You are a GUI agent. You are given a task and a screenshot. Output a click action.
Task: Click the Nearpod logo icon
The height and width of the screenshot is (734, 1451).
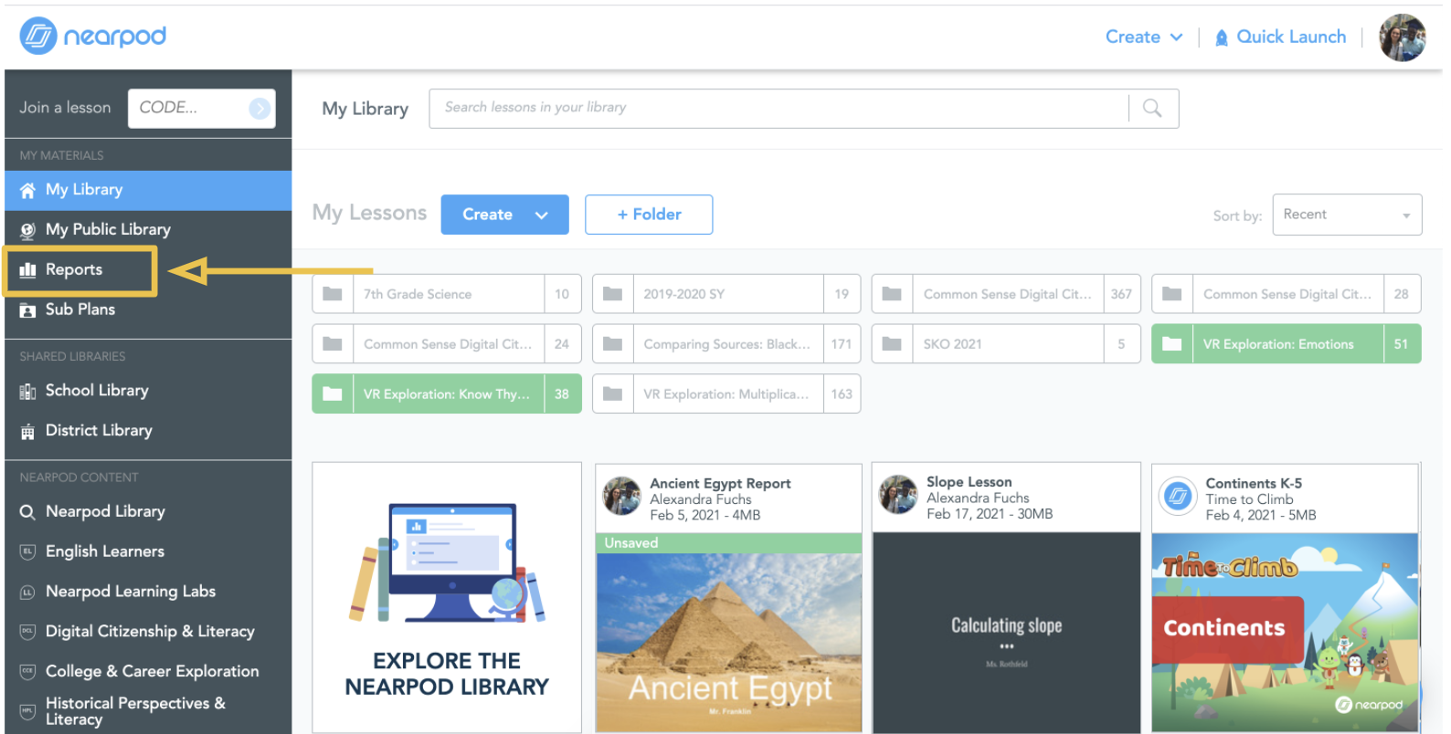click(x=38, y=36)
